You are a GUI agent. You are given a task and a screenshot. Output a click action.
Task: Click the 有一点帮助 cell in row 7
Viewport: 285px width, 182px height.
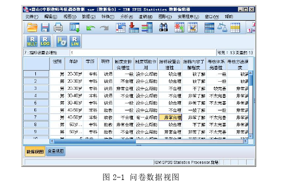(x=147, y=117)
